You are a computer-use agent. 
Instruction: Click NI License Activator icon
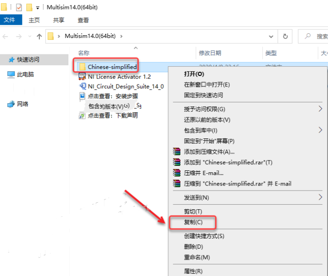tap(82, 77)
